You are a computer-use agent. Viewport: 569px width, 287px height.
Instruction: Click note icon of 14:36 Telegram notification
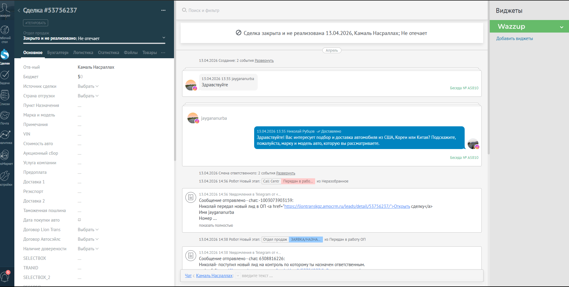[191, 197]
